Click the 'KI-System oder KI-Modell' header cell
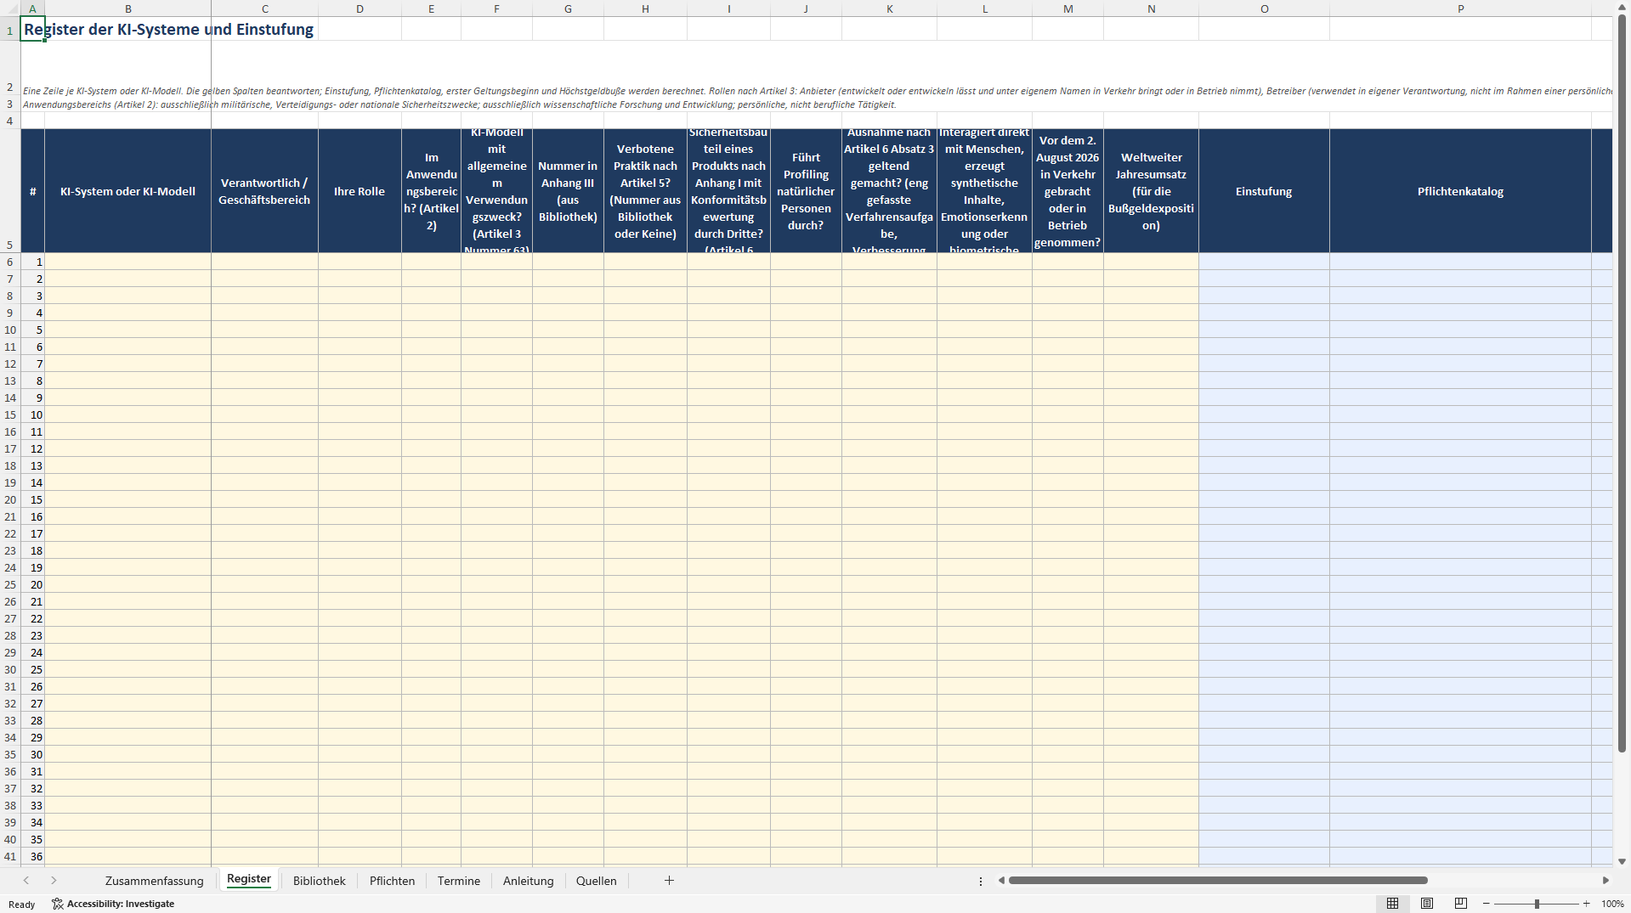This screenshot has height=913, width=1631. tap(127, 191)
